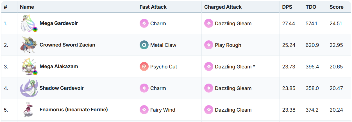Click the fairy type icon next to Fairy Wind

(x=144, y=110)
